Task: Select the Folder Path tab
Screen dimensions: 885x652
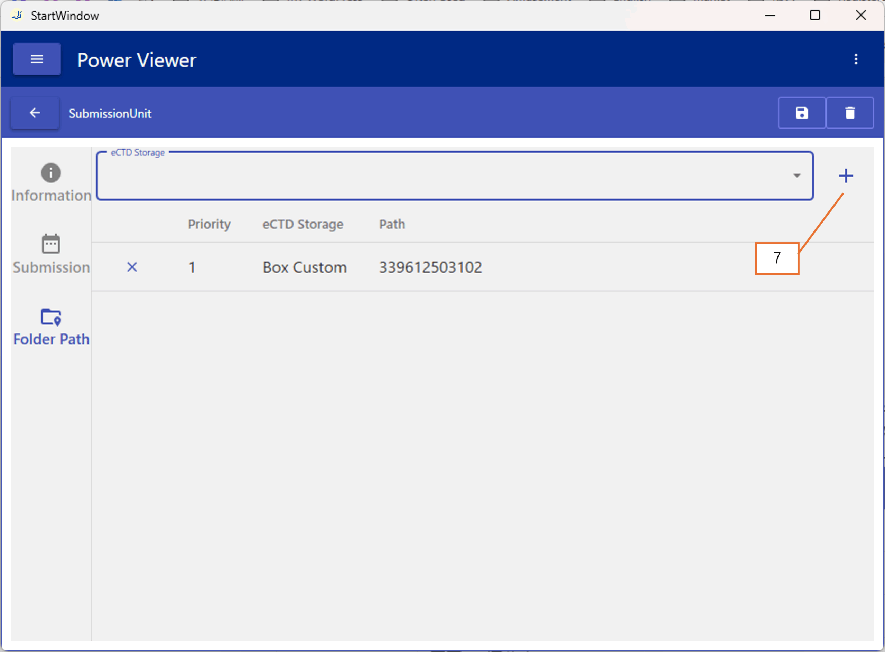Action: (x=51, y=327)
